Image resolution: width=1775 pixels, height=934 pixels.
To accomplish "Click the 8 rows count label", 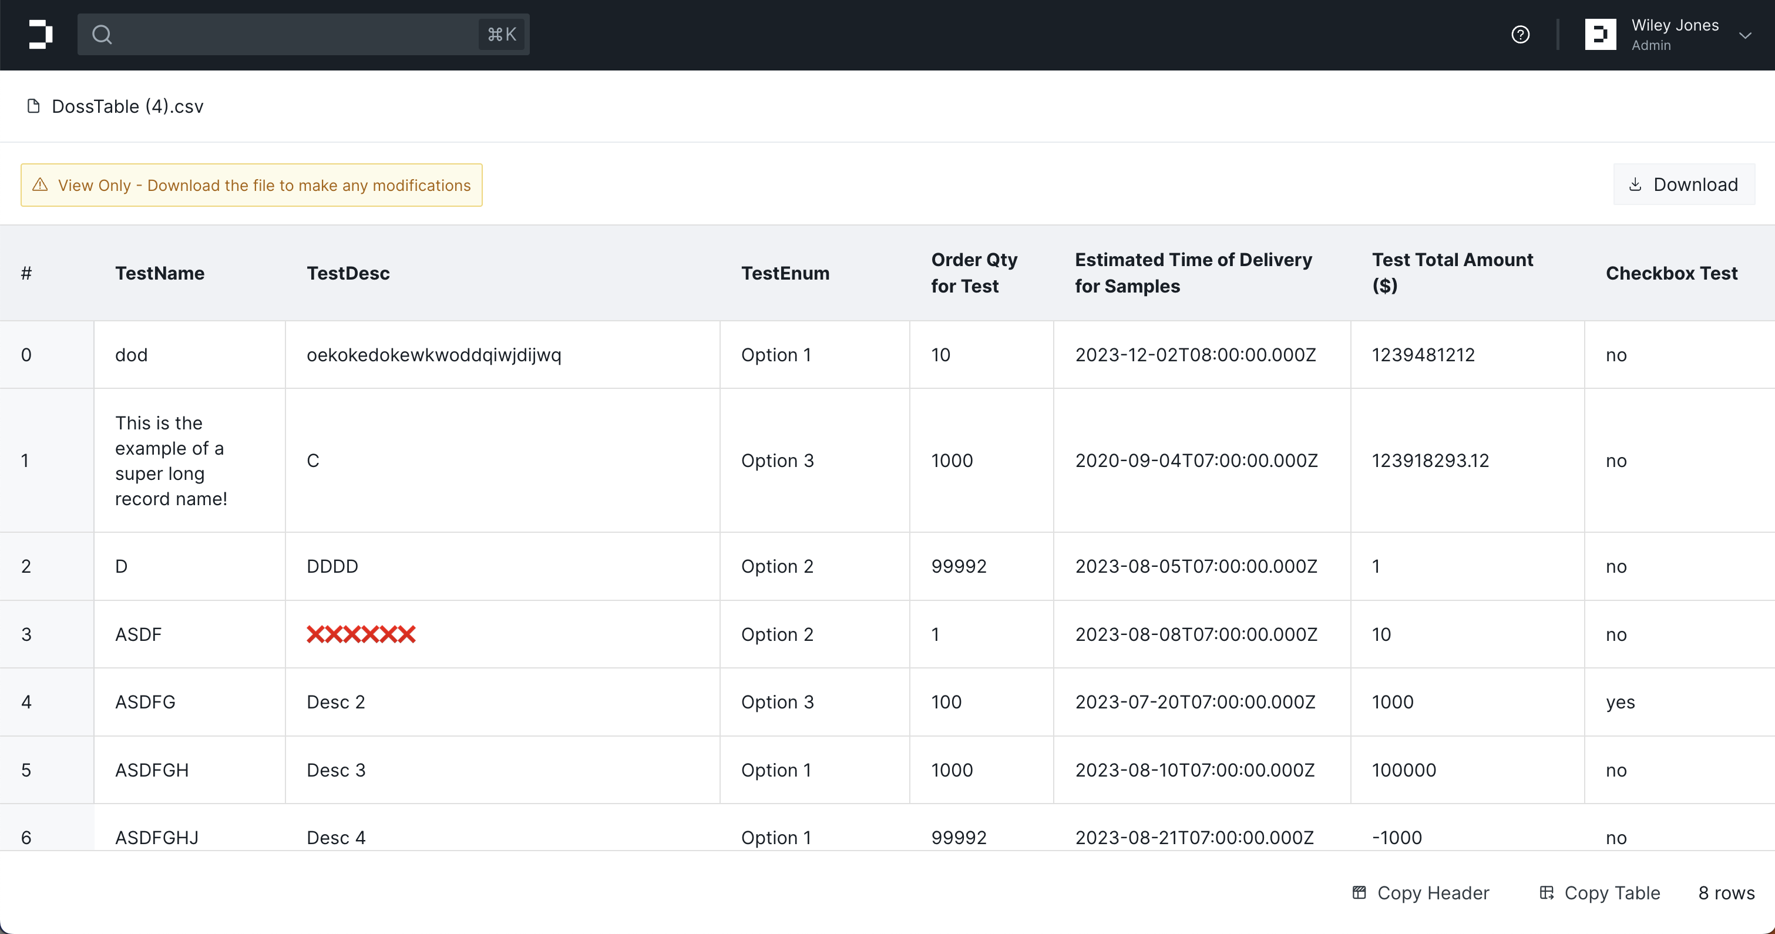I will point(1726,893).
